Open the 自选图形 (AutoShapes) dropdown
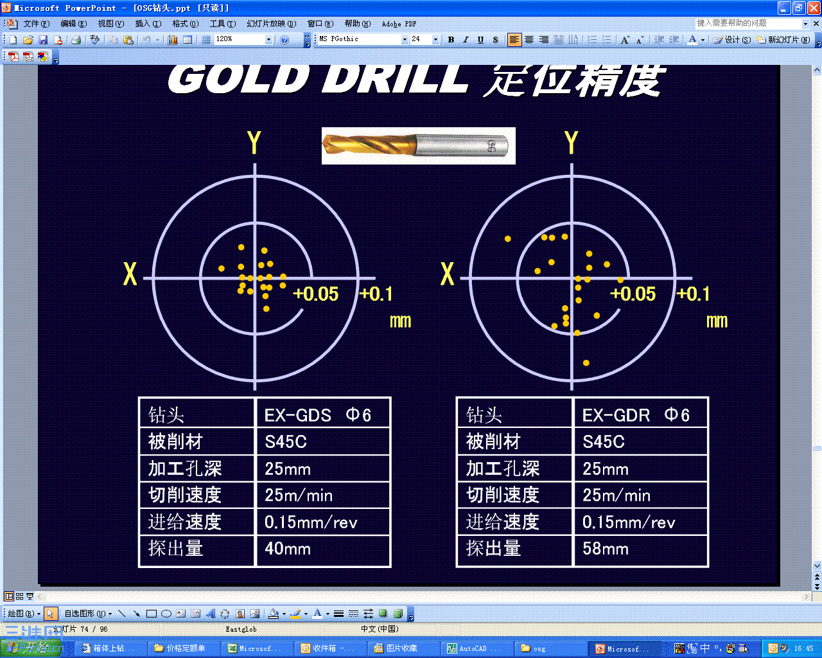 [x=88, y=614]
